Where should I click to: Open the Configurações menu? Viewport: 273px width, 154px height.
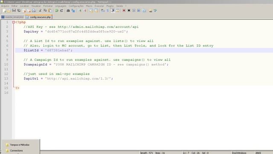point(76,6)
